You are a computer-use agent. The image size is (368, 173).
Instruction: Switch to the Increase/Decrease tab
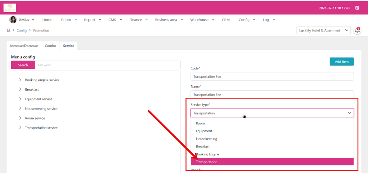point(24,46)
